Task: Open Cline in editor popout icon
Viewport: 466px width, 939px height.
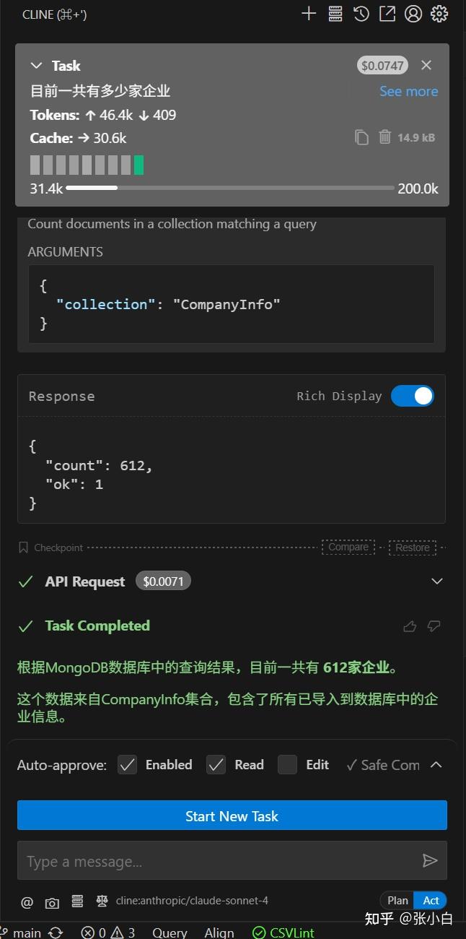Action: click(x=387, y=14)
